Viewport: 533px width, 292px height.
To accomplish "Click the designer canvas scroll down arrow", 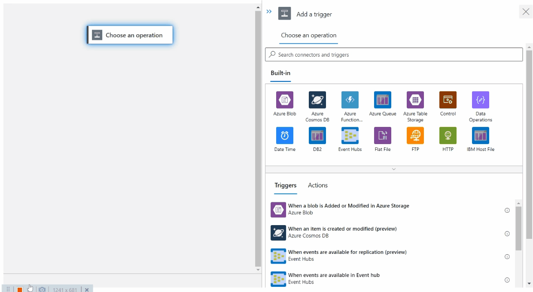I will (x=258, y=270).
